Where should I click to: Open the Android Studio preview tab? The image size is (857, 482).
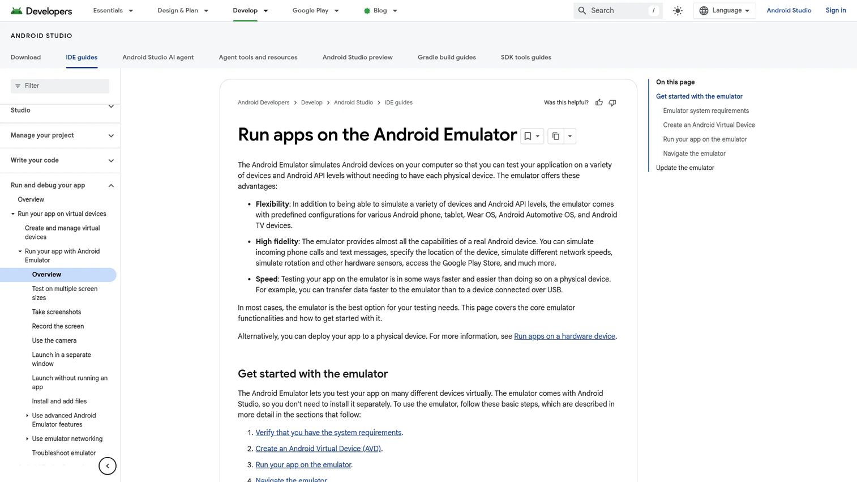coord(357,57)
